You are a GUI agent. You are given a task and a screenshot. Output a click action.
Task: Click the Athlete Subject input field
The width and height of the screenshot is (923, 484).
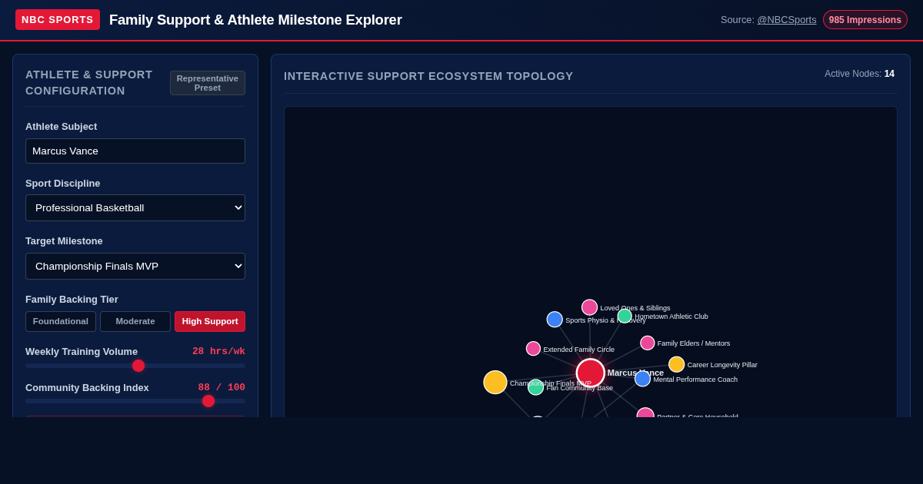pyautogui.click(x=135, y=151)
